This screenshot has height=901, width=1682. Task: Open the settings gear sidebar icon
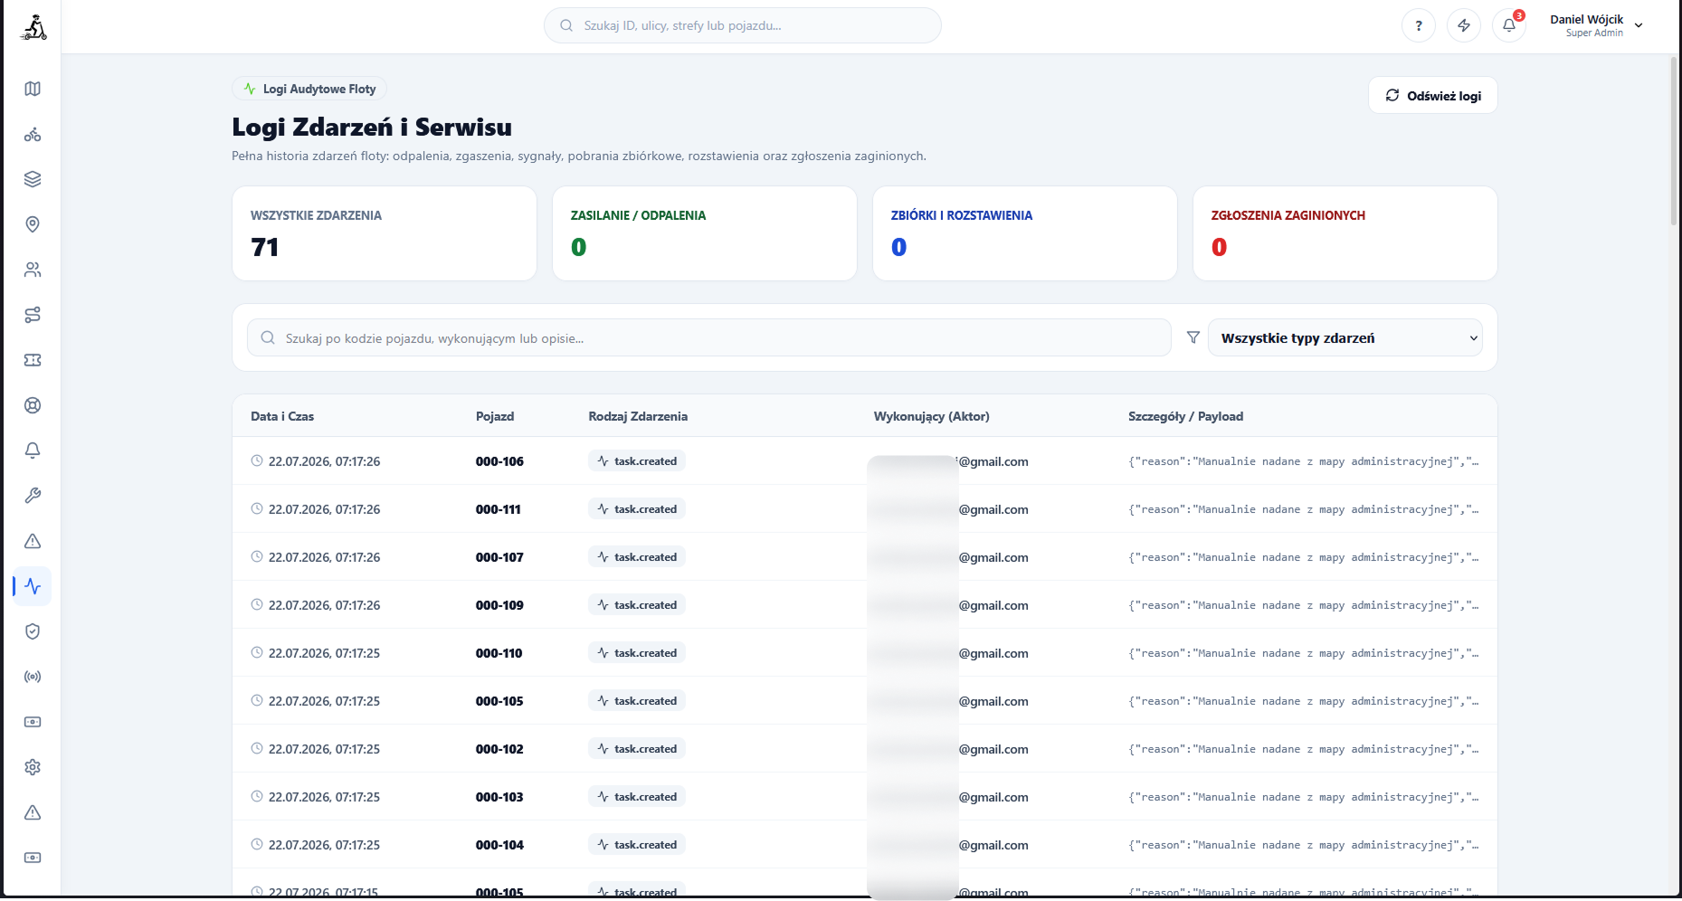coord(33,767)
